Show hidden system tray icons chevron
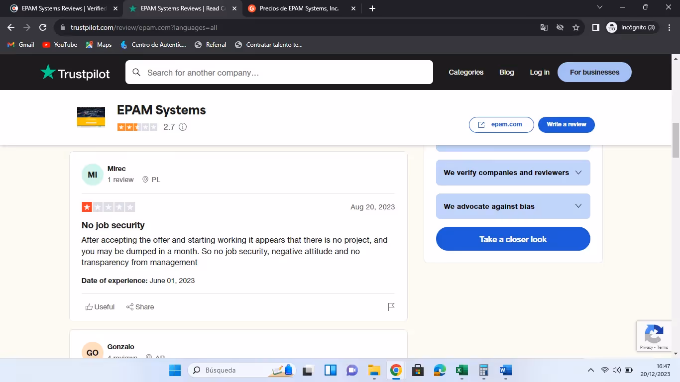This screenshot has height=382, width=680. coord(591,370)
